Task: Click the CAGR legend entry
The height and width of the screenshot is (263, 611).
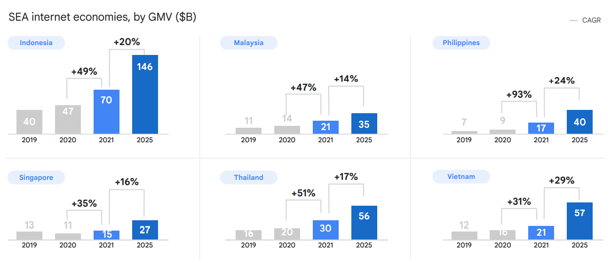Action: tap(586, 21)
